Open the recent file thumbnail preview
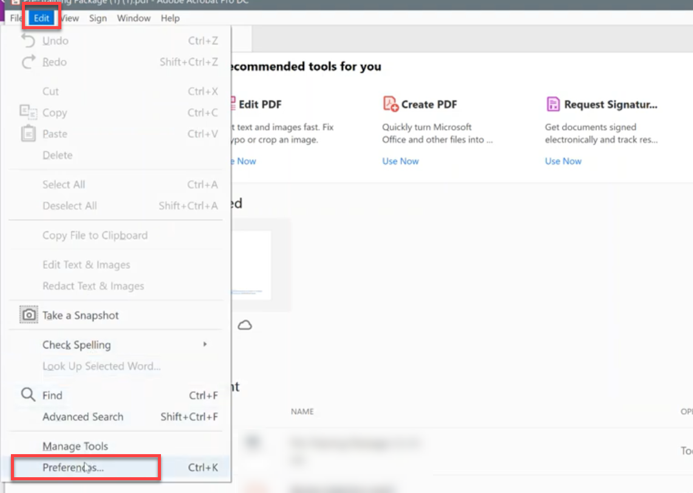Screen dimensions: 693x493 (251, 265)
